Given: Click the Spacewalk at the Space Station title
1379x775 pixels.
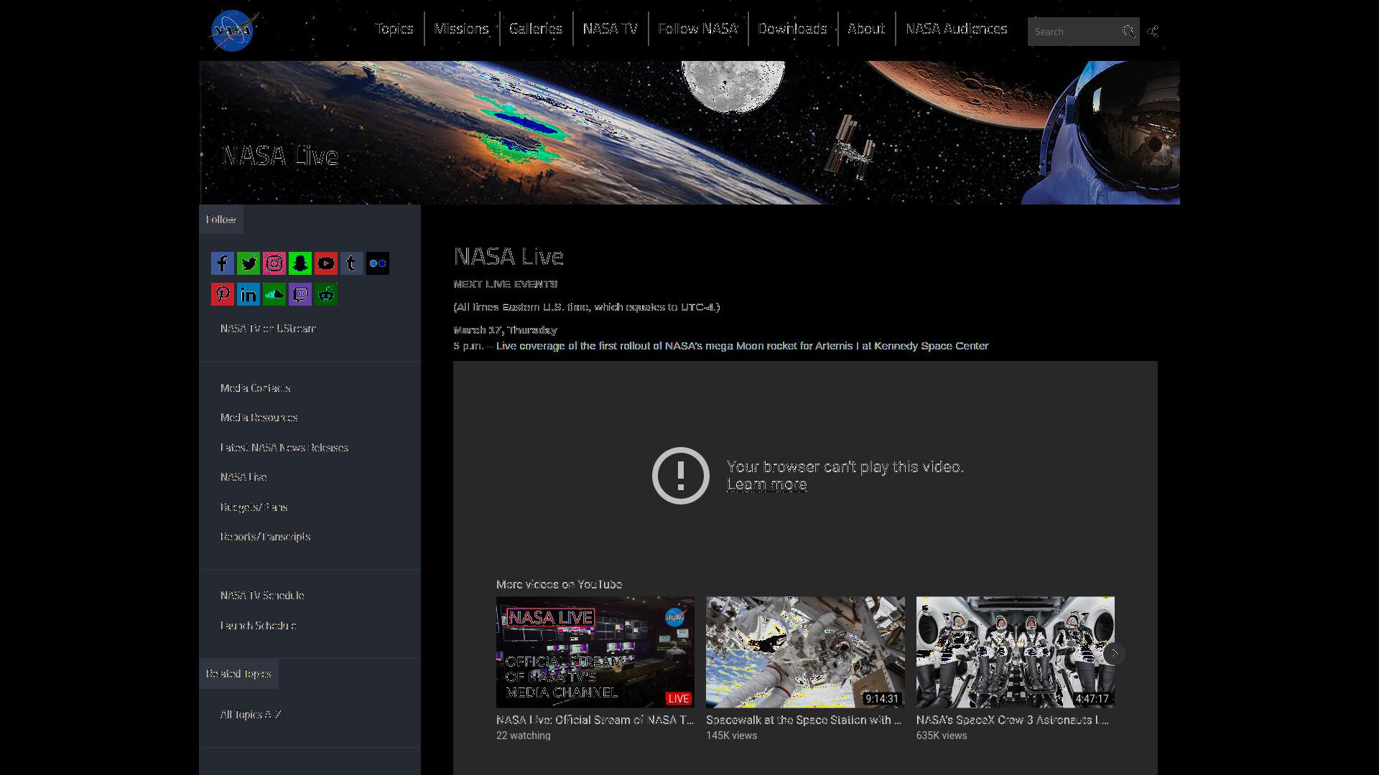Looking at the screenshot, I should coord(804,720).
